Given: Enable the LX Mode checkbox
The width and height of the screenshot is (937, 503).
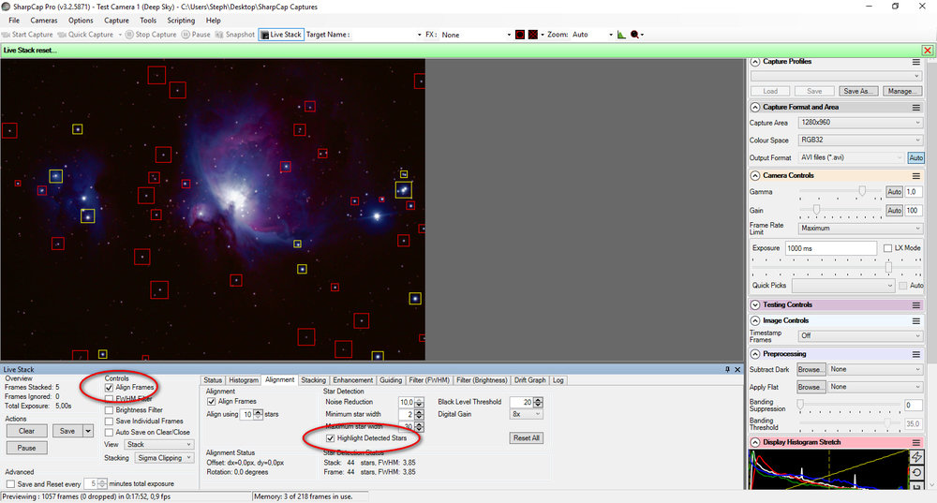Looking at the screenshot, I should 887,248.
